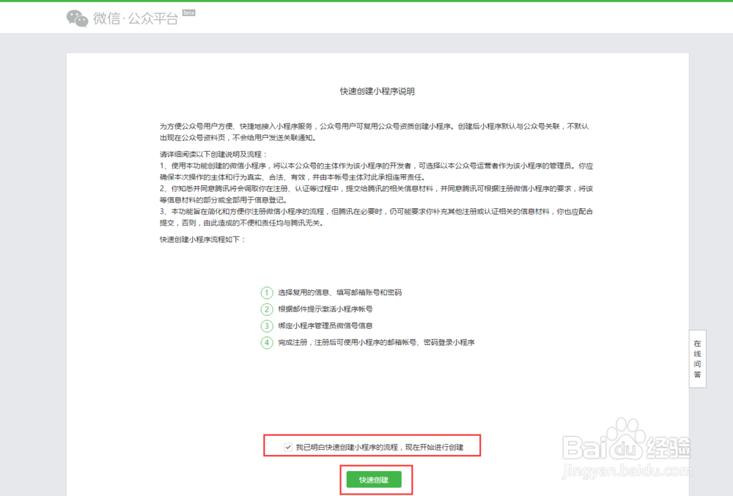
Task: Select step circle ④ in the flow list
Action: [x=267, y=342]
